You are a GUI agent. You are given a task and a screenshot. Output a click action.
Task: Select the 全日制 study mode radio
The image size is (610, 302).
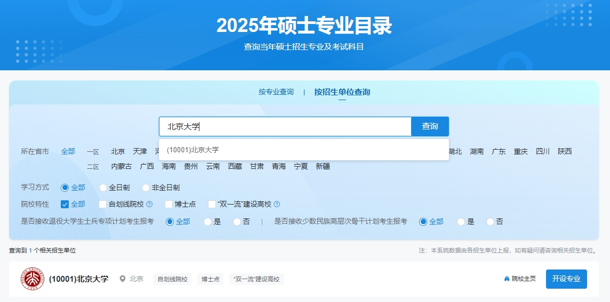(103, 187)
